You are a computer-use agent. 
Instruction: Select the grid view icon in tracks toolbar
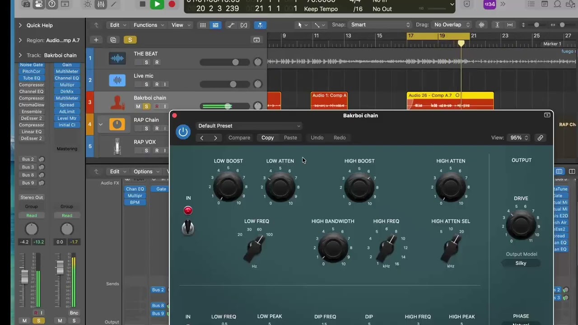(x=203, y=25)
